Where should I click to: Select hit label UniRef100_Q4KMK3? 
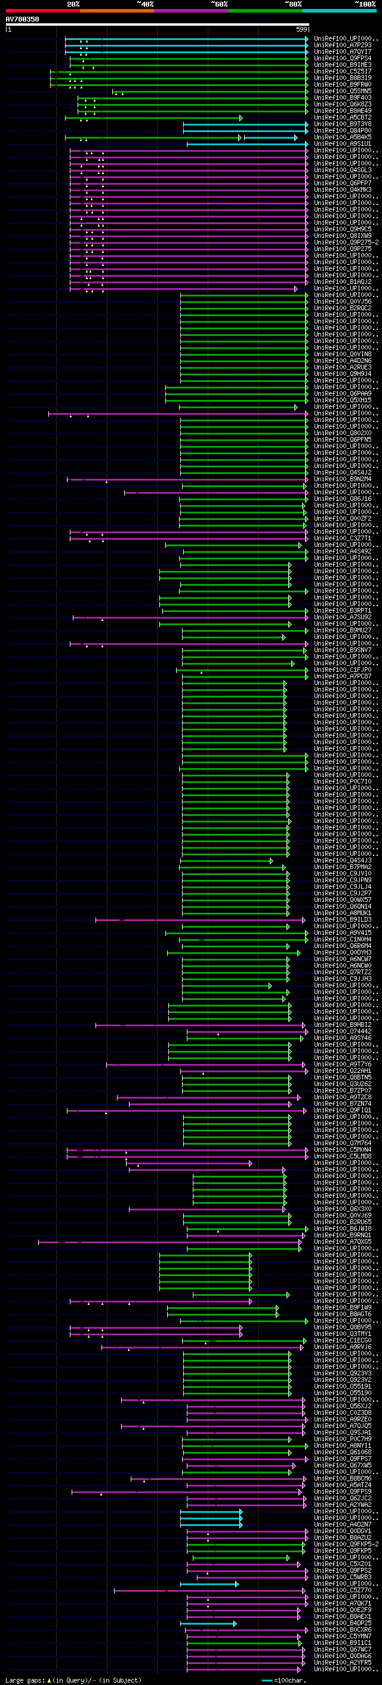tap(343, 189)
